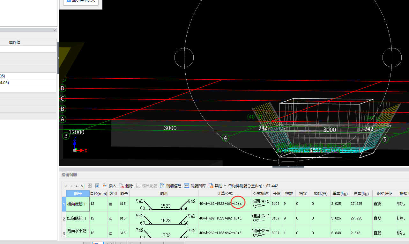
Task: Click 缩尺配筋 toolbar button
Action: [x=147, y=186]
